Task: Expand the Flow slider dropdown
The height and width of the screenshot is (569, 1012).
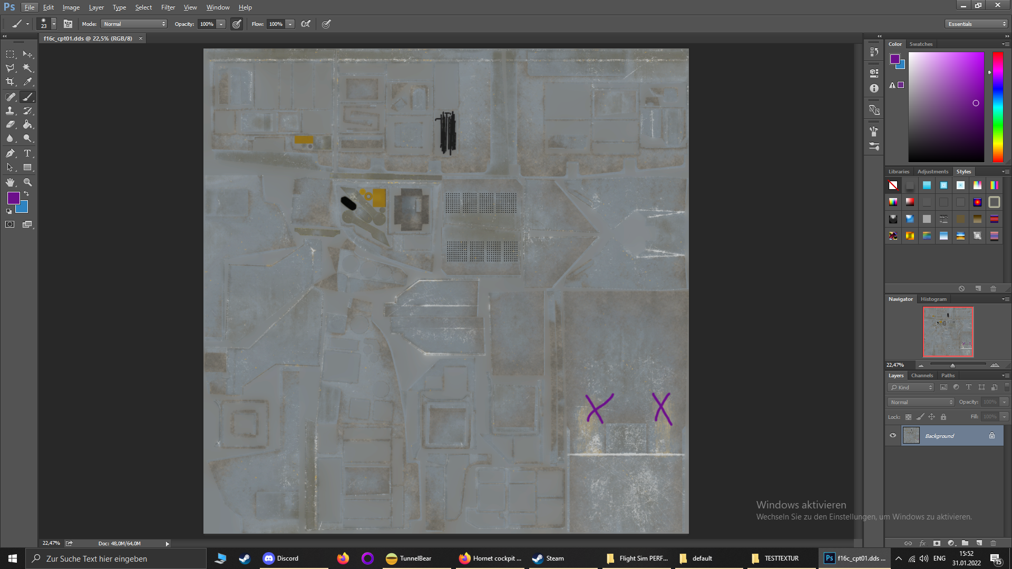Action: (x=290, y=24)
